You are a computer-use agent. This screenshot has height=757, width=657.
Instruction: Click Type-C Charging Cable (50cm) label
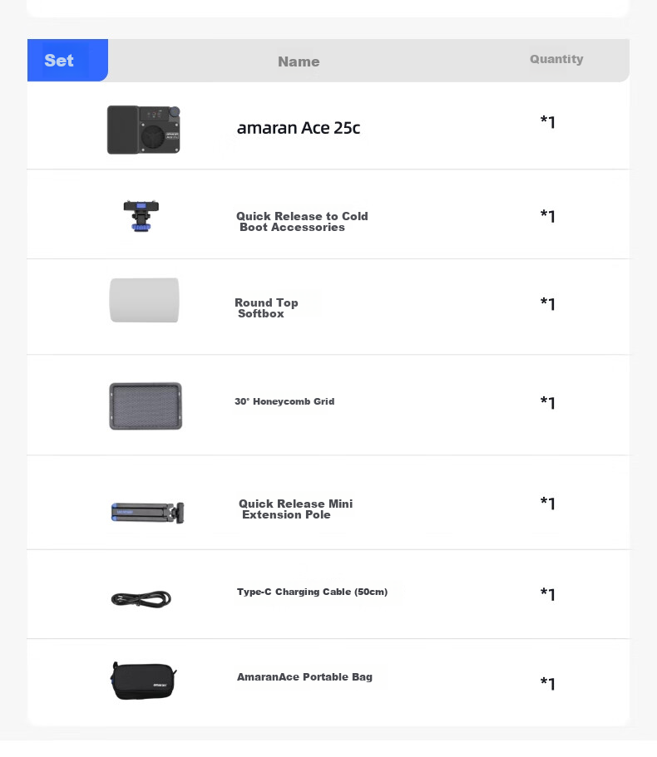tap(312, 592)
